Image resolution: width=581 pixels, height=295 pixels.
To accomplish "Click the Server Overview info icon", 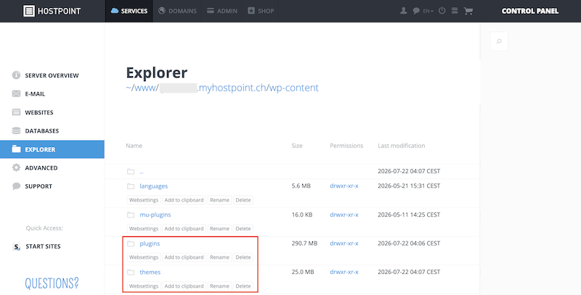I will [16, 75].
